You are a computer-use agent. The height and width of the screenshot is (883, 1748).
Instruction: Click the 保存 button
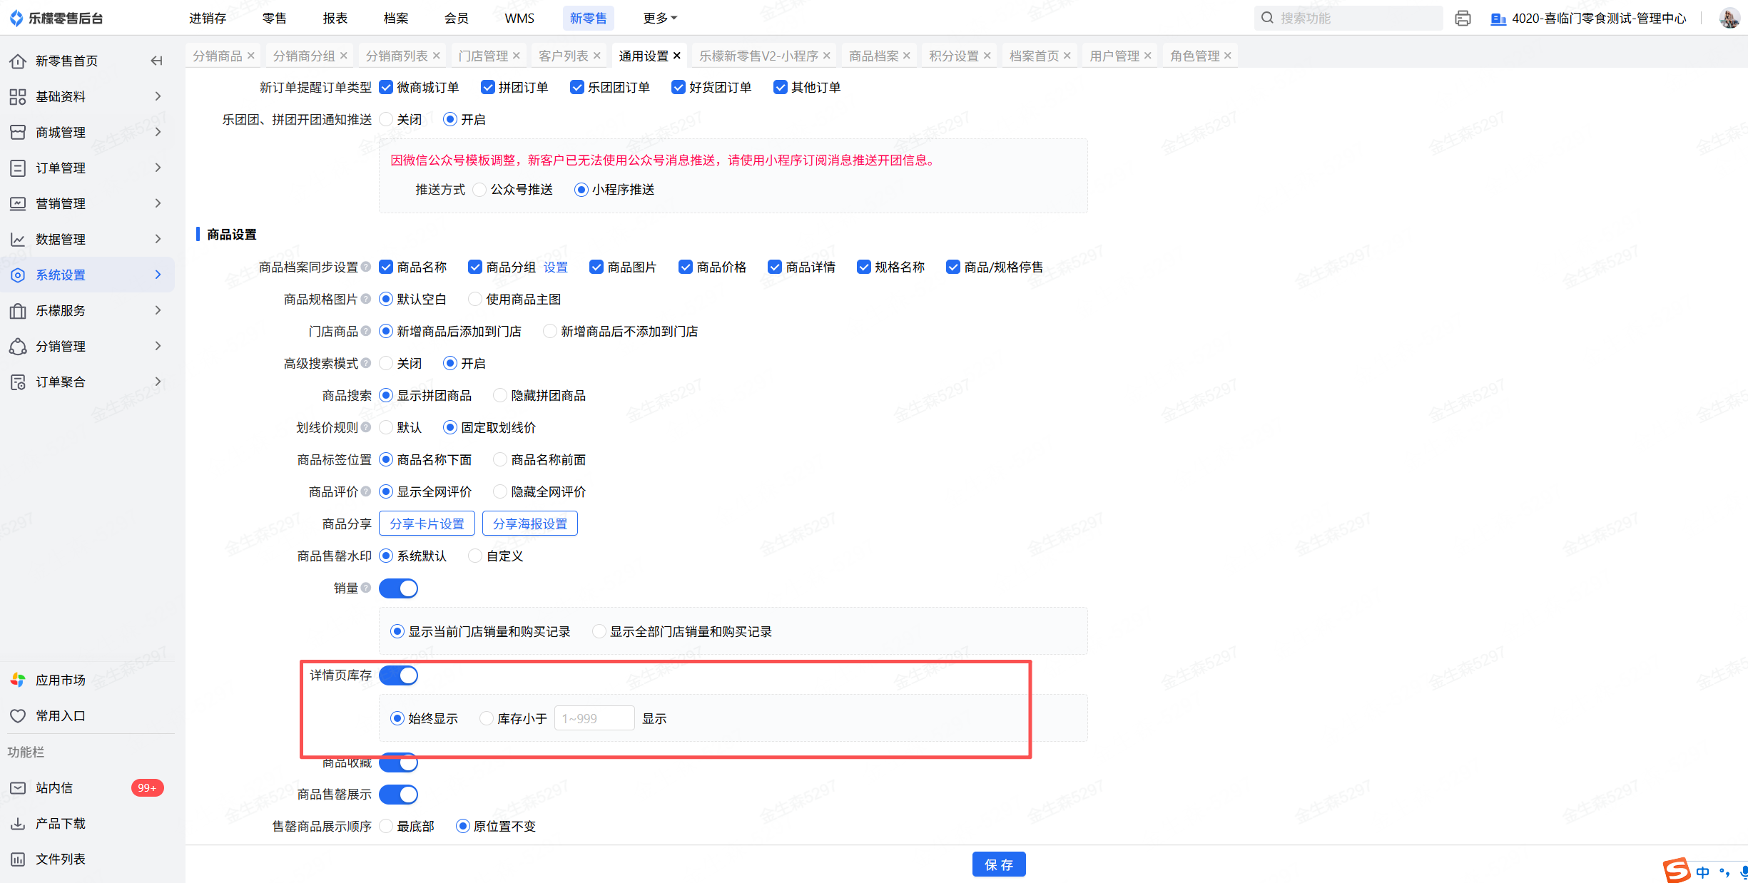[x=998, y=864]
